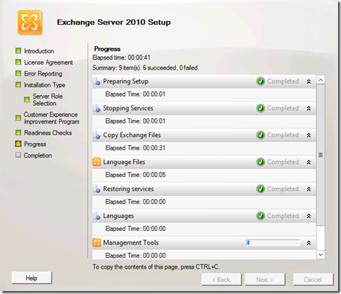Click green check beside Languages
The image size is (341, 294).
coord(261,216)
